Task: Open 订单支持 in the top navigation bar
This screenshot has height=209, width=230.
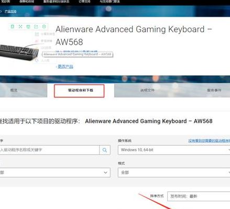Action: [84, 2]
